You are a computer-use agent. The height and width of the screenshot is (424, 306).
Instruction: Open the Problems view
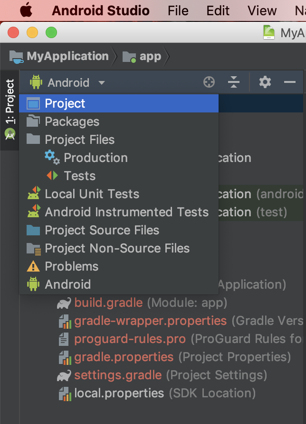[119, 266]
